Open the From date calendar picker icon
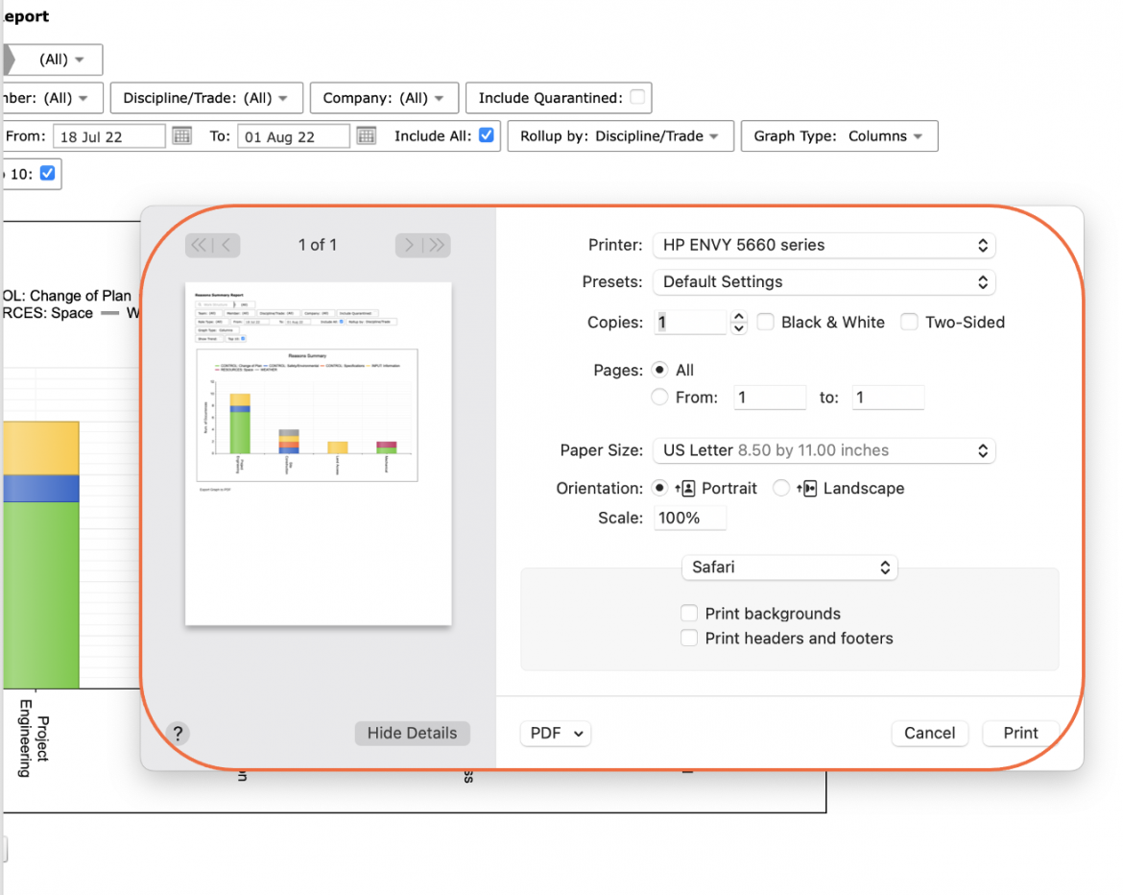 182,135
